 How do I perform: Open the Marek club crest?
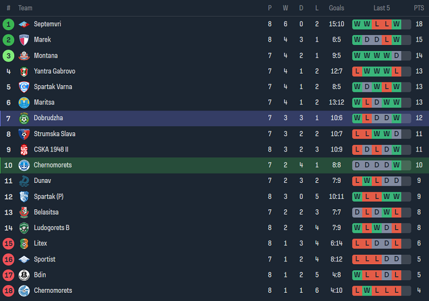[24, 40]
